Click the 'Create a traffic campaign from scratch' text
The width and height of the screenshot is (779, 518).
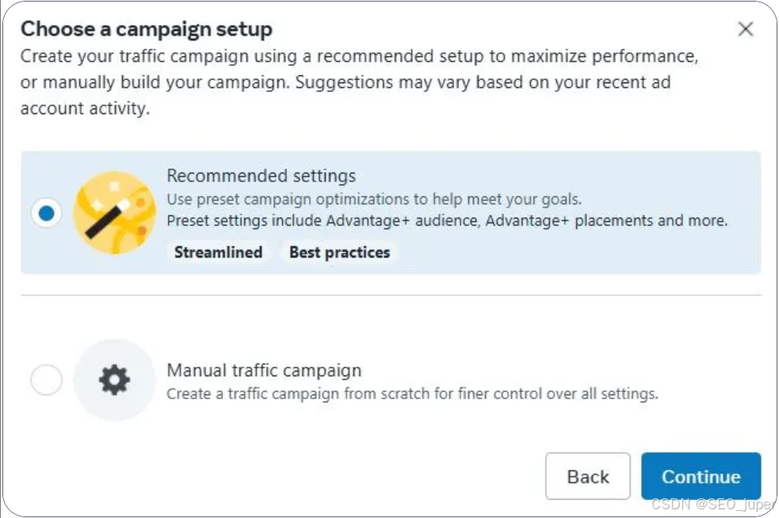coord(412,394)
